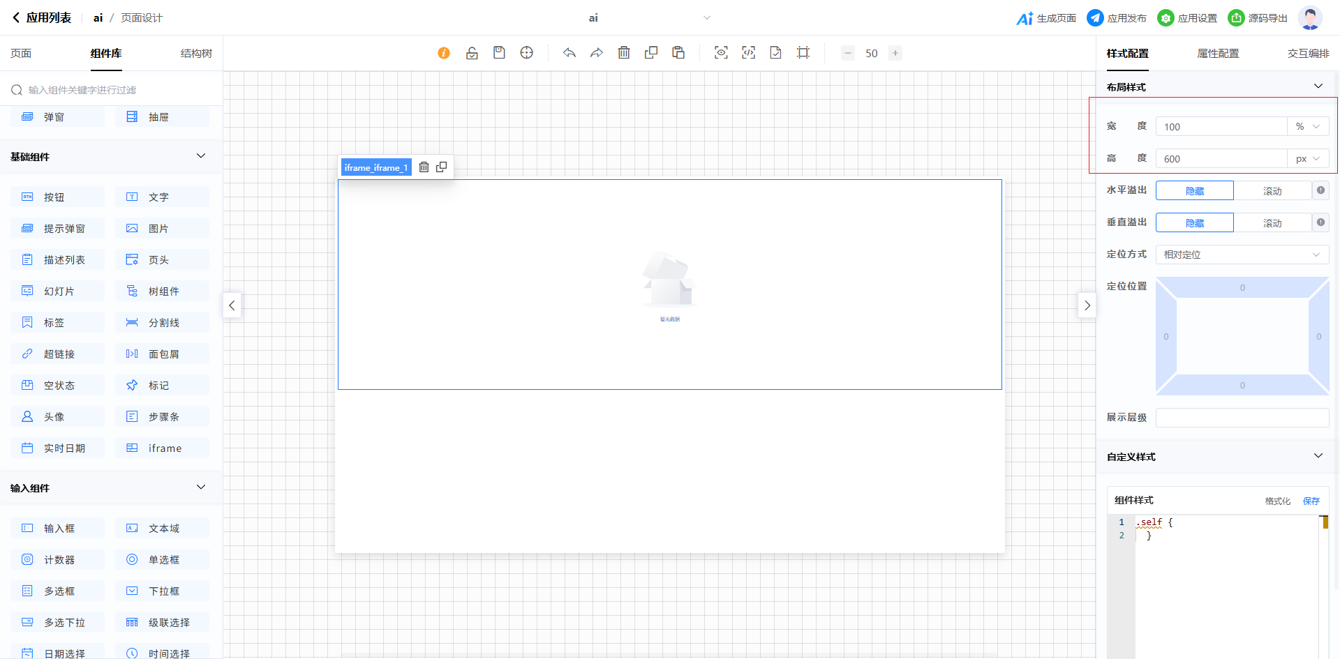Open the width unit % dropdown
Viewport: 1340px width, 659px height.
click(x=1308, y=127)
